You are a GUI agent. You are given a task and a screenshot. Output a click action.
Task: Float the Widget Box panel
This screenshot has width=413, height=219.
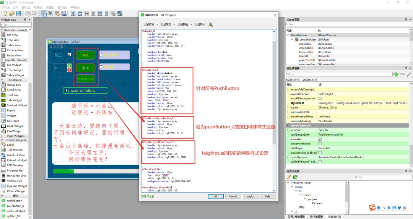[x=25, y=19]
